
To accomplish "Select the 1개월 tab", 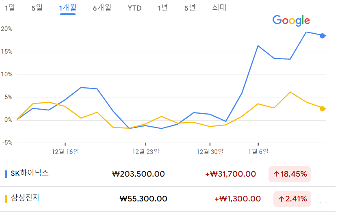I will [68, 8].
